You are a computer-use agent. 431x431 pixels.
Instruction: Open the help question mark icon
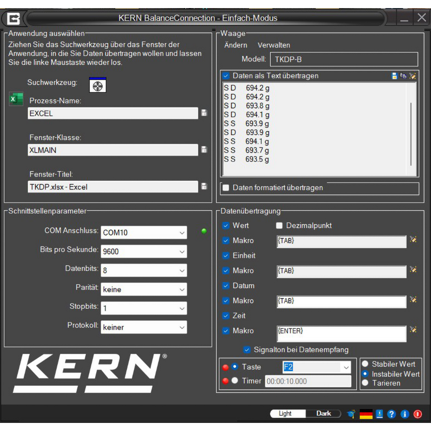[x=392, y=414]
